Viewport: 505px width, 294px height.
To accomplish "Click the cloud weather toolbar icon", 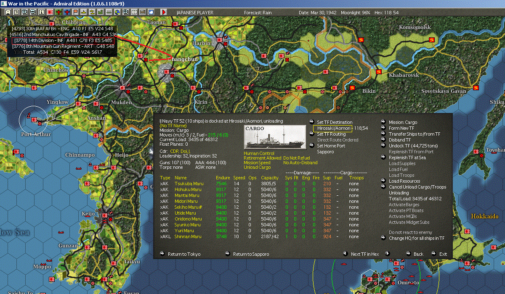I will pyautogui.click(x=151, y=12).
